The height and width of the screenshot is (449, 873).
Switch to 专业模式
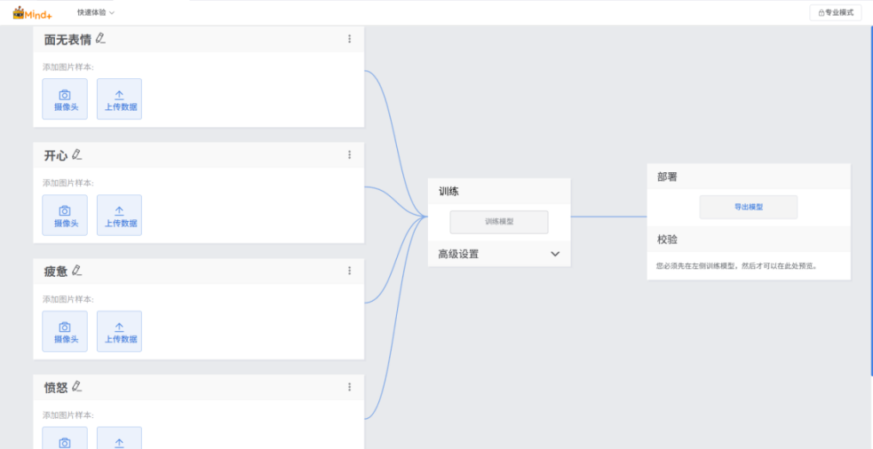(x=835, y=12)
